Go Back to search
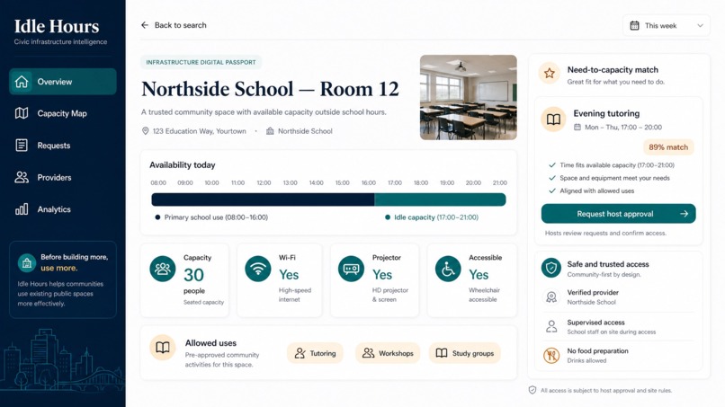The height and width of the screenshot is (407, 725). pos(174,25)
